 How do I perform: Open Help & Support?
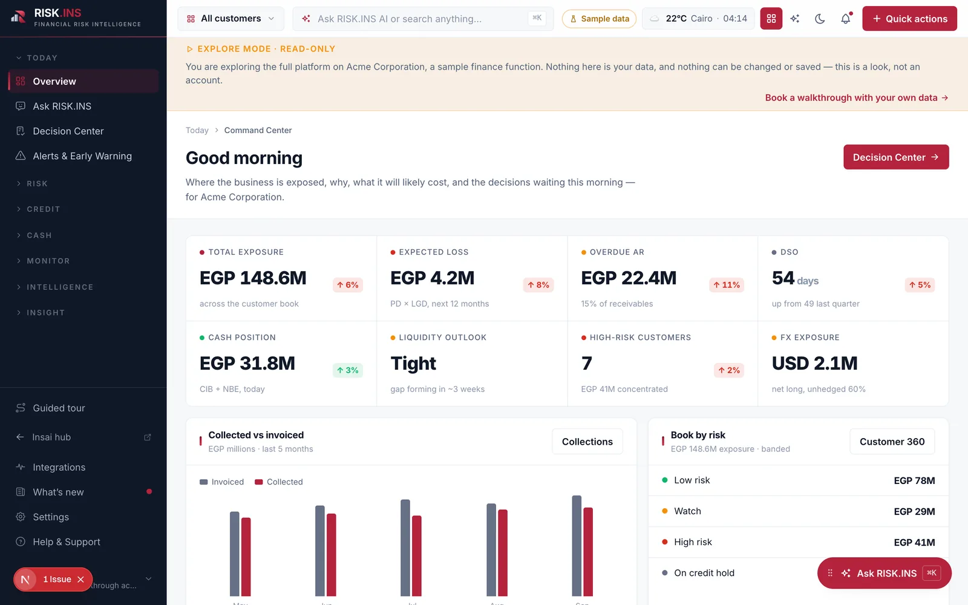point(83,541)
